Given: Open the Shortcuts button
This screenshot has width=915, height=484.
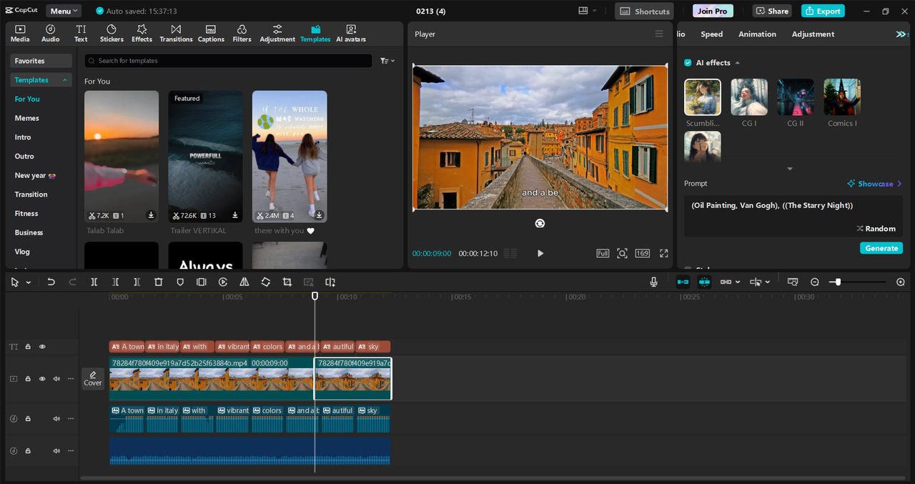Looking at the screenshot, I should 644,11.
